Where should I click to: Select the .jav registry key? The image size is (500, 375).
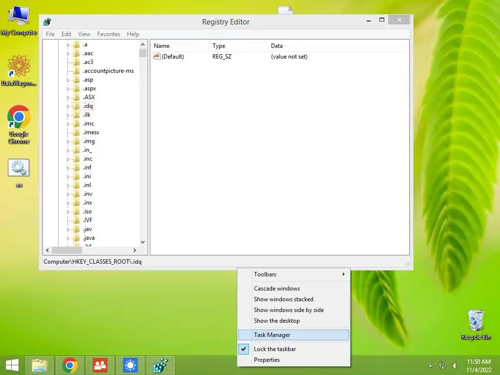click(87, 229)
